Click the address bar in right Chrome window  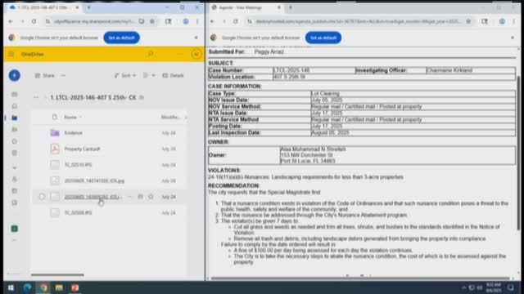coord(359,21)
